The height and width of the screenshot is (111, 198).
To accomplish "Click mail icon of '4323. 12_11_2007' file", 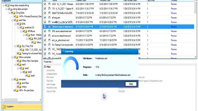I will [49, 4].
